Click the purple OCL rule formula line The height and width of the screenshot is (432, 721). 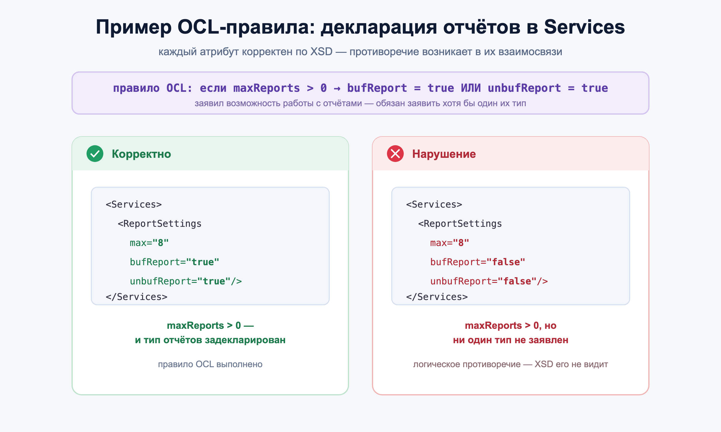click(360, 88)
